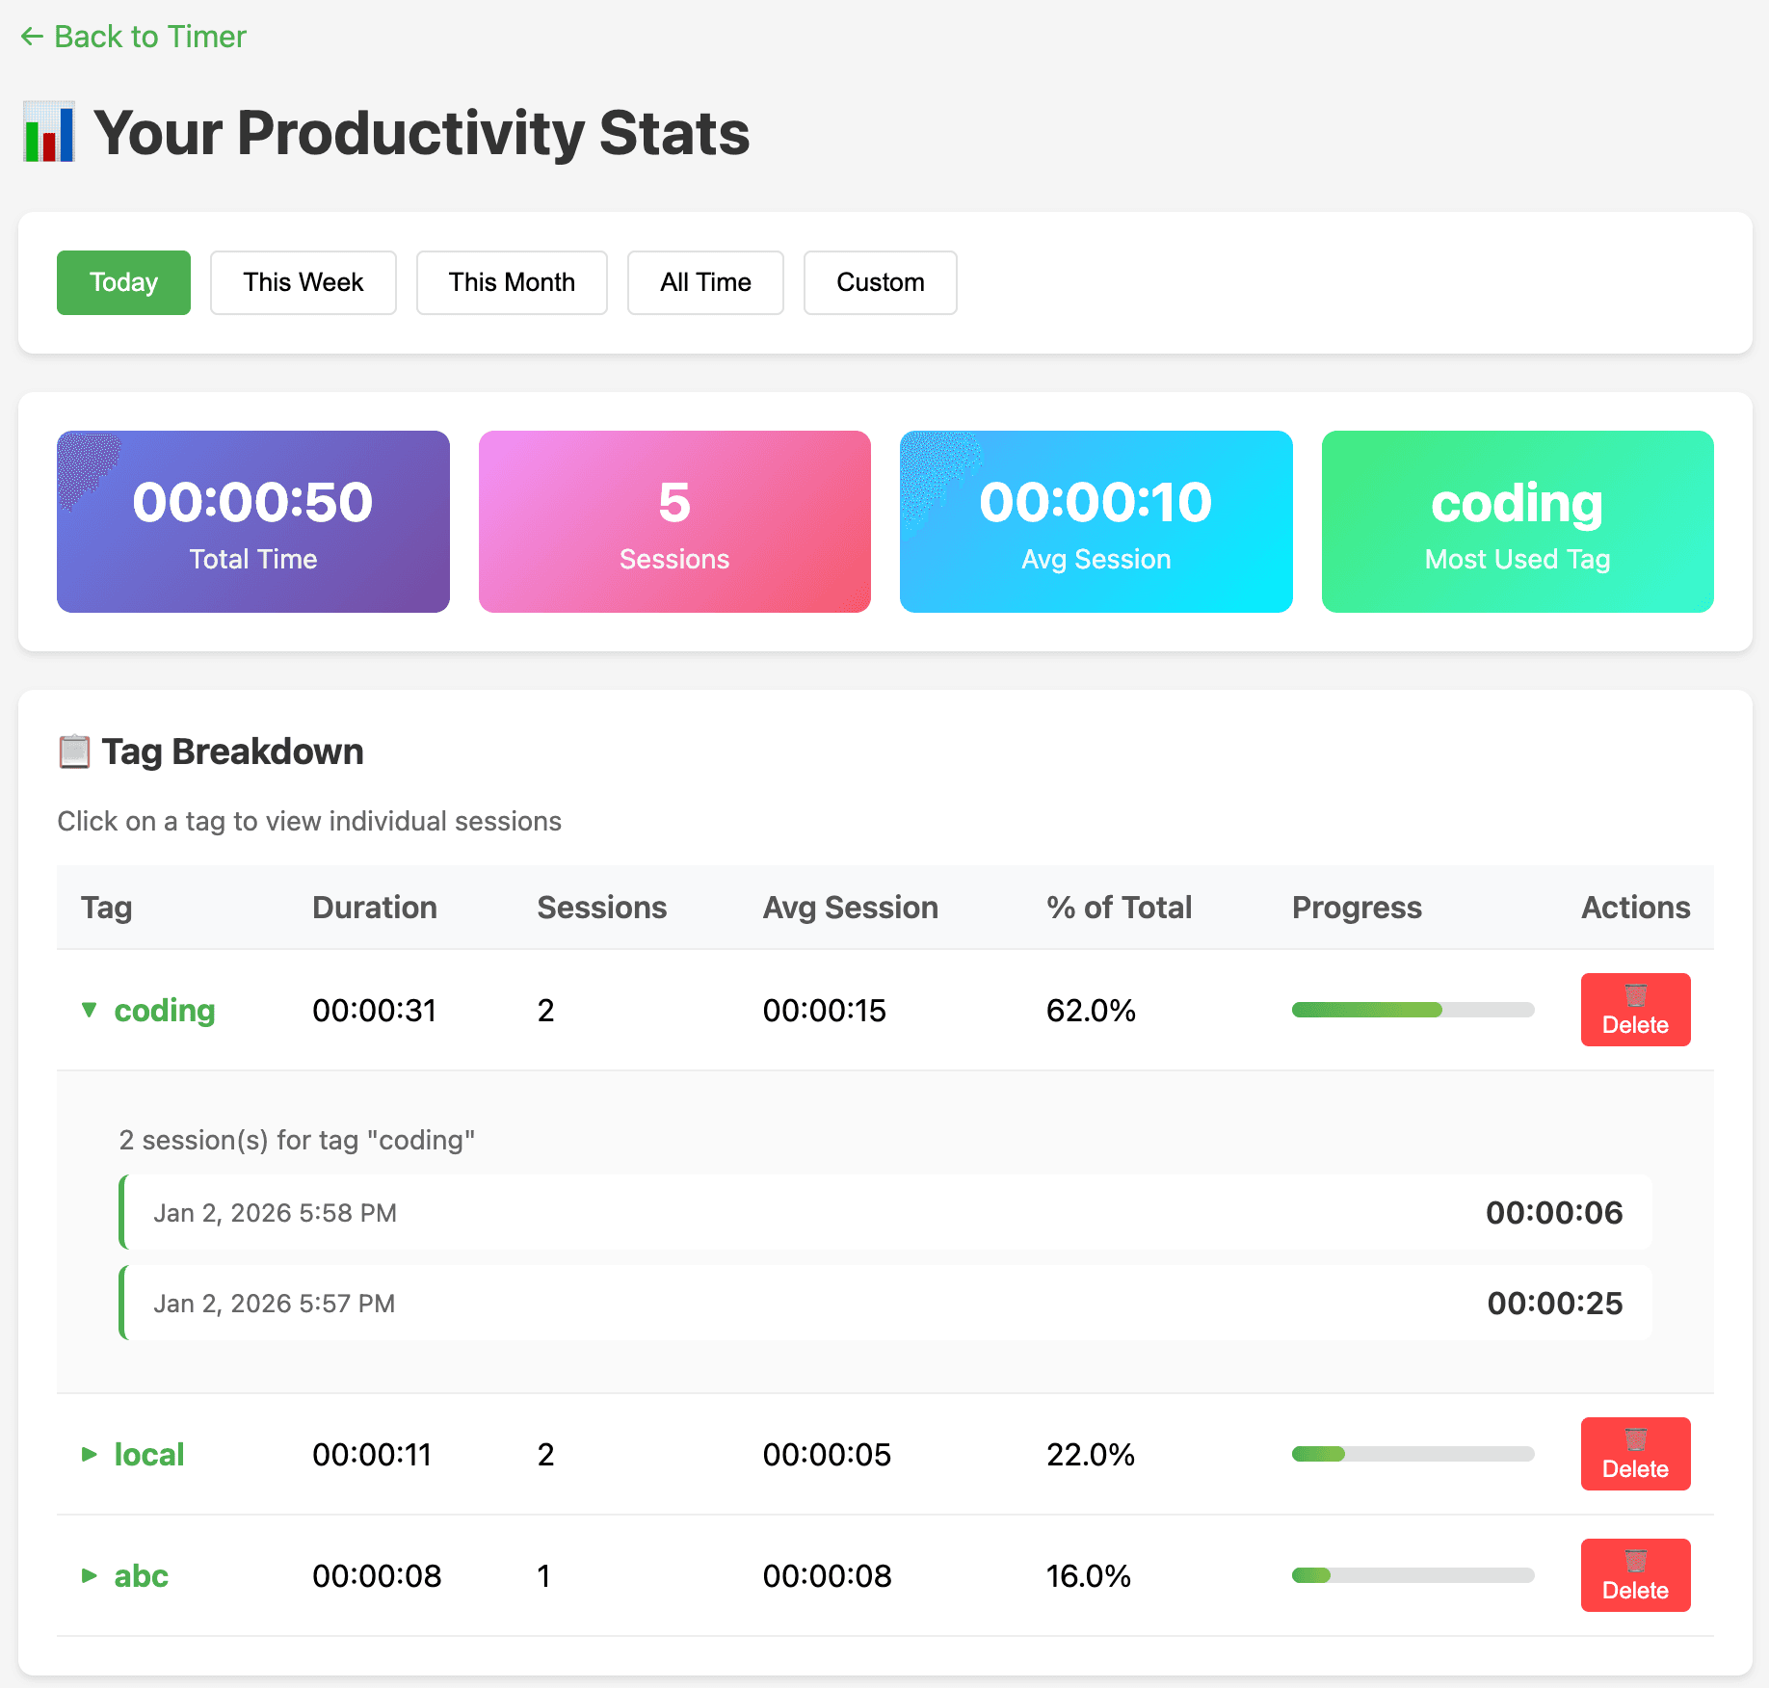Select the session from Jan 2 at 5:58 PM

pyautogui.click(x=886, y=1212)
